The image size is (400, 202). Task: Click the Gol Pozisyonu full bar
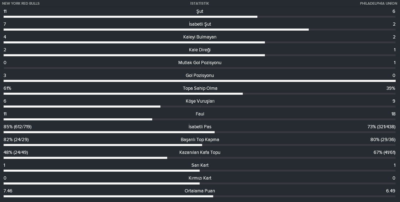(200, 81)
